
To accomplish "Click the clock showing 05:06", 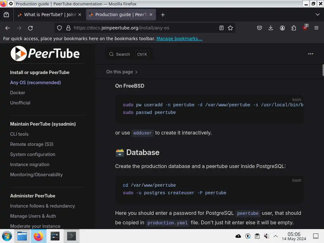I will click(294, 234).
